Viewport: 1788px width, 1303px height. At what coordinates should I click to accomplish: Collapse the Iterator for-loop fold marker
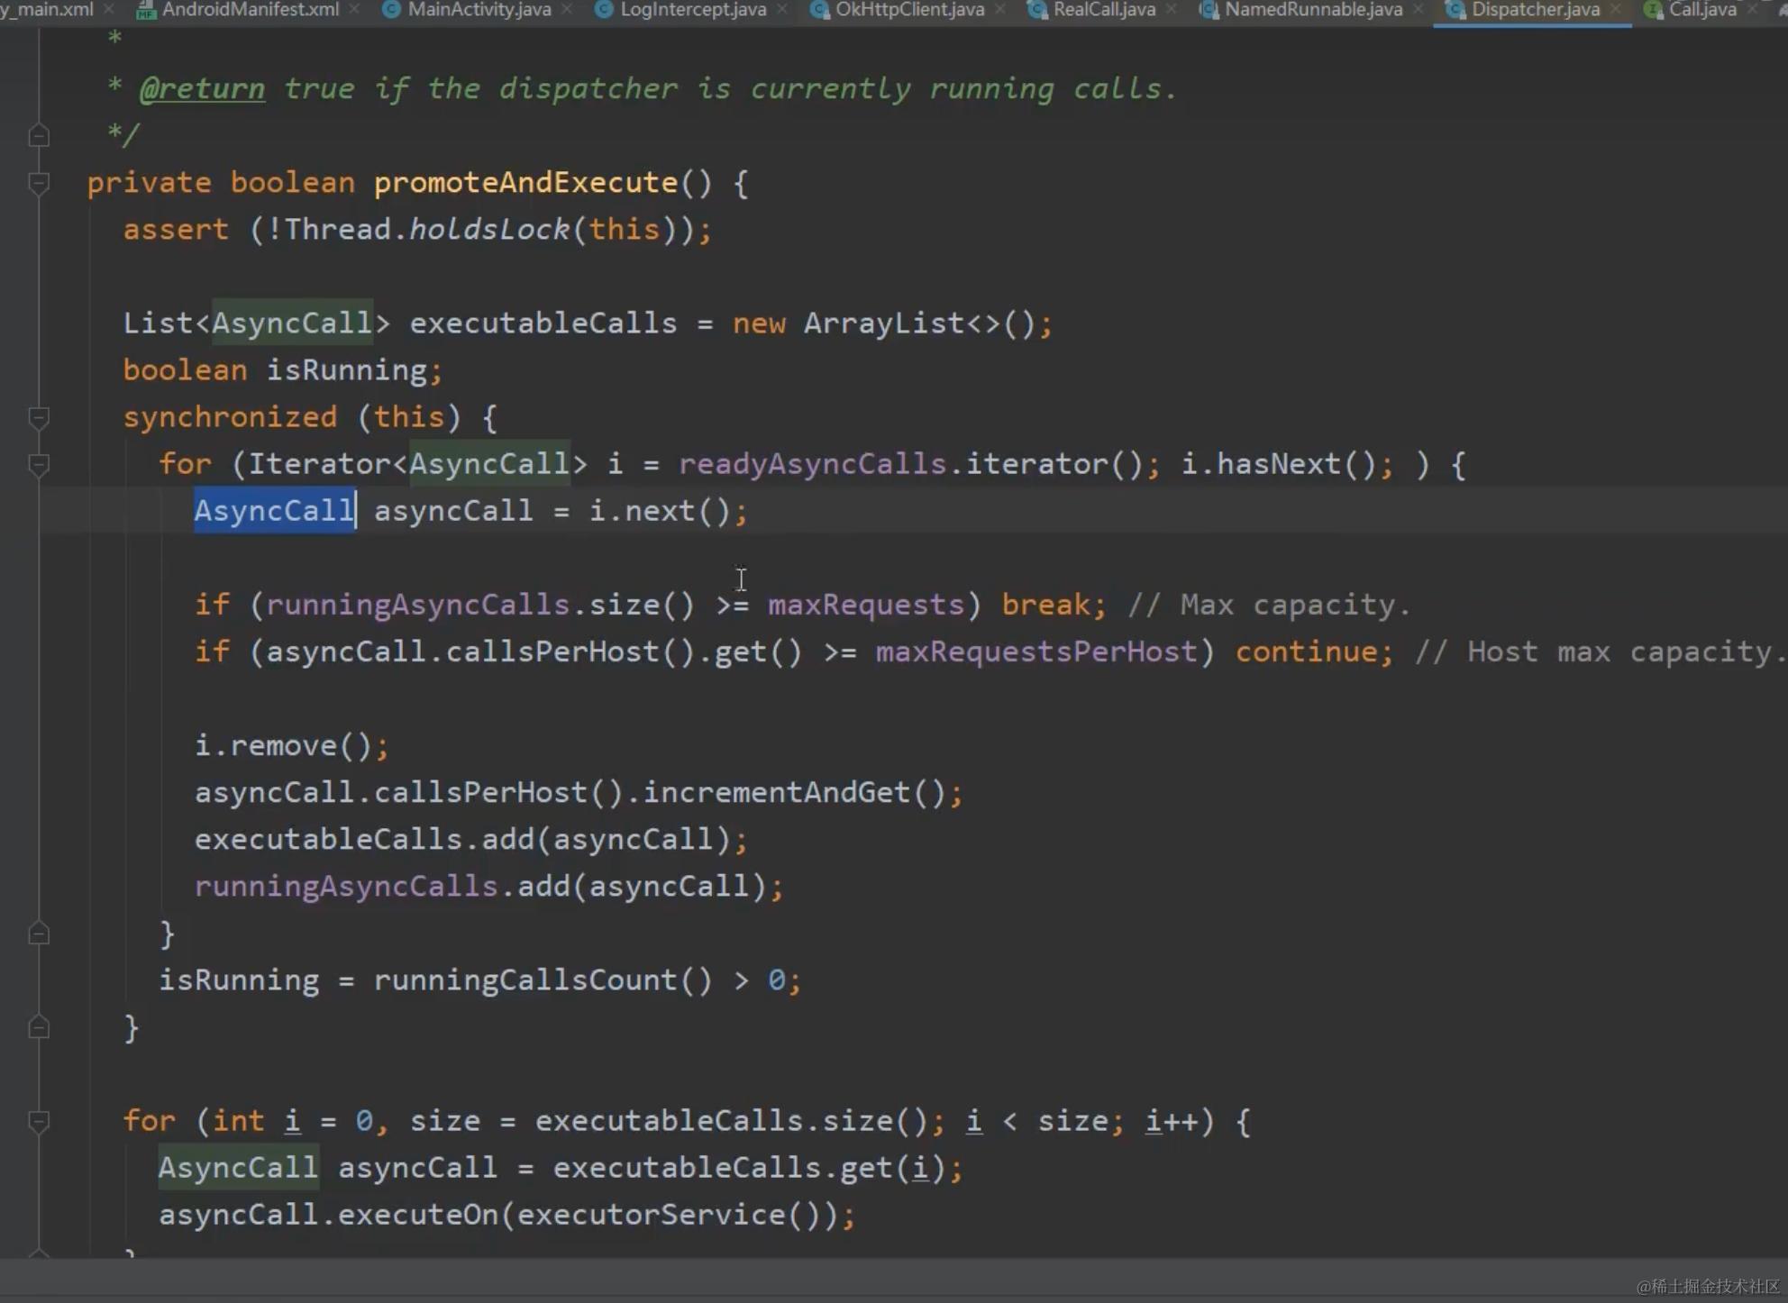tap(39, 464)
